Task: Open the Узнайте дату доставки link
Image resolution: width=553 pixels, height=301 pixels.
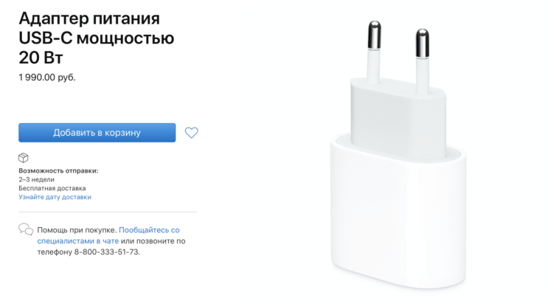Action: [x=55, y=197]
